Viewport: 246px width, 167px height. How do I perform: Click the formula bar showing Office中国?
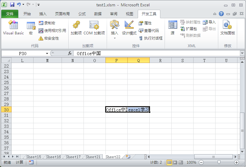[x=156, y=54]
